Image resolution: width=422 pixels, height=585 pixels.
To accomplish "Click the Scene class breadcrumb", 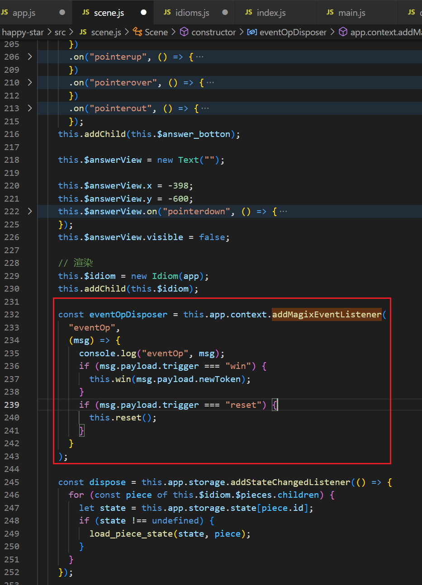I will pyautogui.click(x=156, y=32).
